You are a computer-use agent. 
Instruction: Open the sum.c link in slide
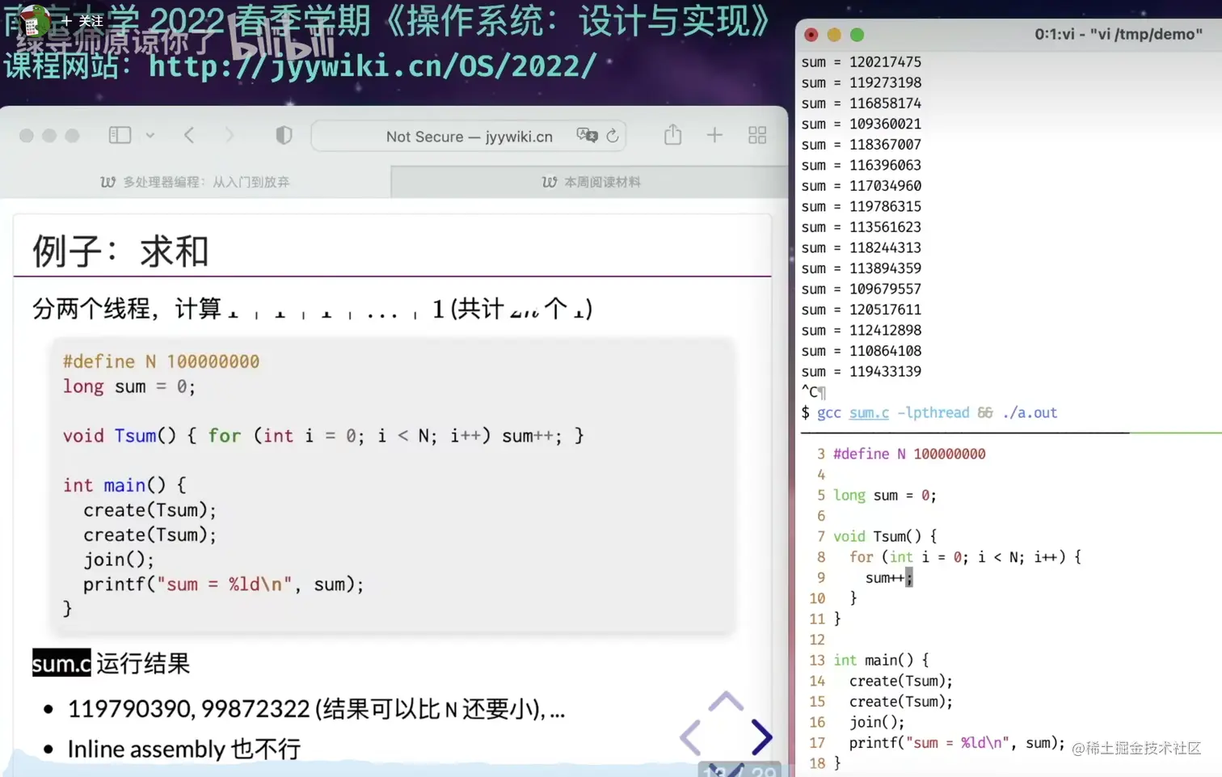pyautogui.click(x=61, y=663)
